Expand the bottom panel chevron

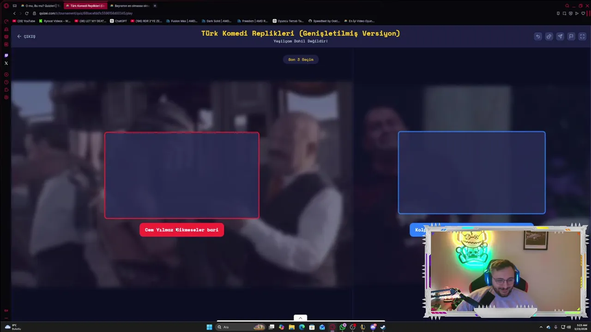tap(300, 318)
